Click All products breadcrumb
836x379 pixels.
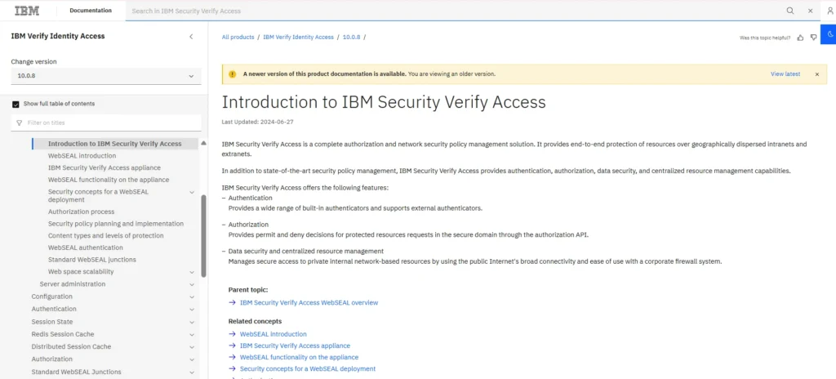pos(238,38)
